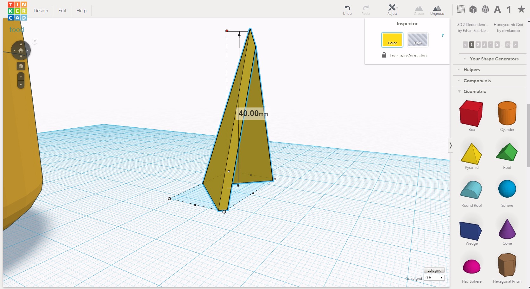Select the workplane grid icon
The height and width of the screenshot is (289, 530).
461,9
